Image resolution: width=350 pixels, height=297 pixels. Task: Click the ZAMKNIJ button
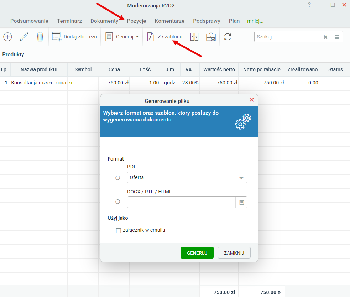(234, 253)
